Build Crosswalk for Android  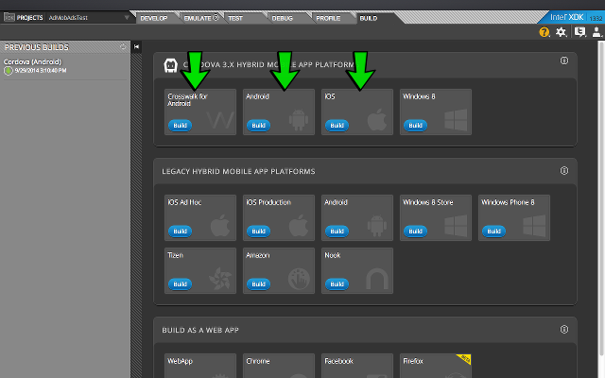pos(180,126)
